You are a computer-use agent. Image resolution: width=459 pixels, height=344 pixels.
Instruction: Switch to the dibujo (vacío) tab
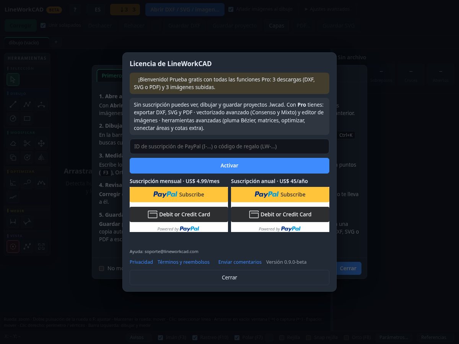click(x=27, y=42)
